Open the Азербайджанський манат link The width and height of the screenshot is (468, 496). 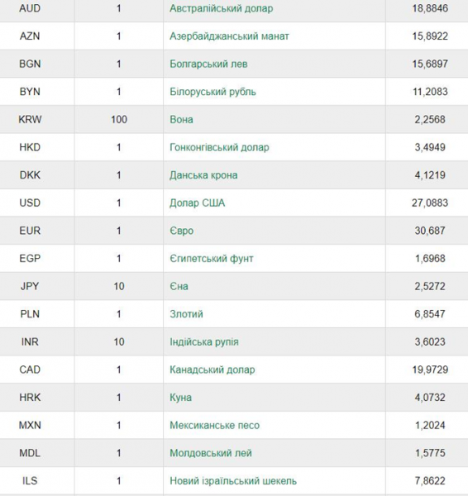[229, 36]
